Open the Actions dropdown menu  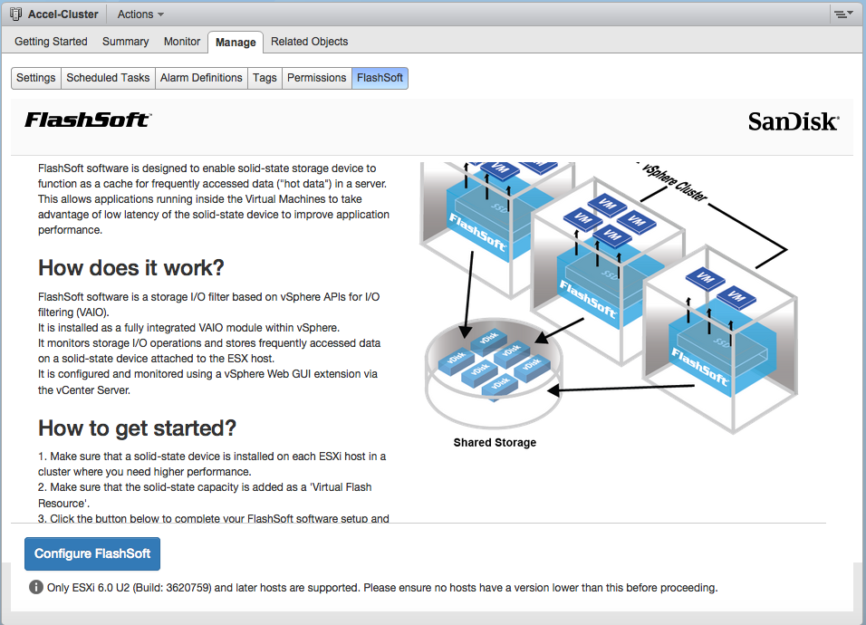click(140, 14)
